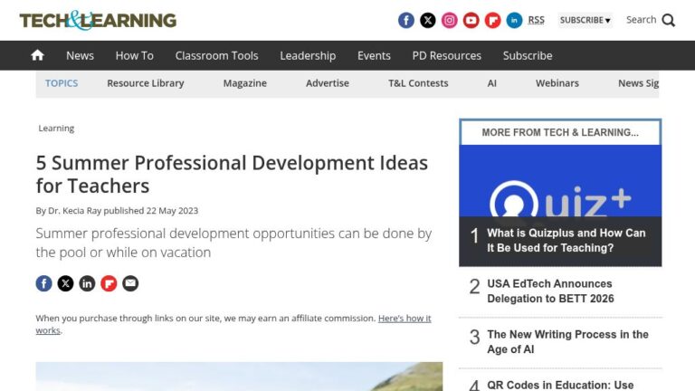Select News Sig topic at bar edge
695x391 pixels.
tap(638, 83)
